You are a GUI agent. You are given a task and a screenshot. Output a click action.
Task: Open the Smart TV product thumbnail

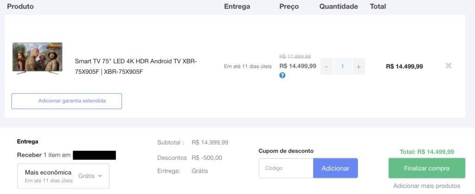37,58
